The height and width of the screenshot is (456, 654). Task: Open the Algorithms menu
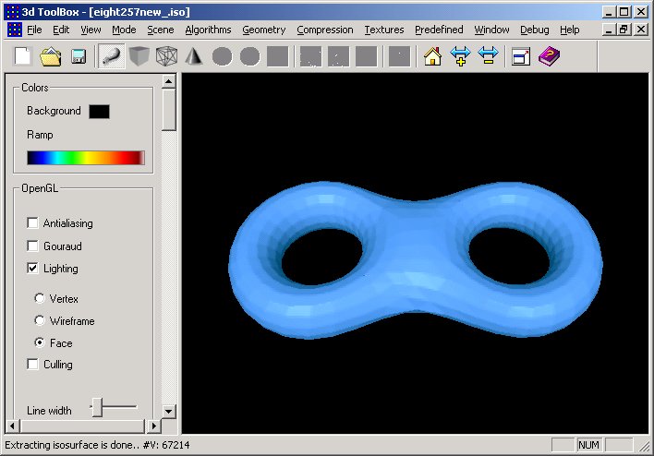tap(208, 30)
